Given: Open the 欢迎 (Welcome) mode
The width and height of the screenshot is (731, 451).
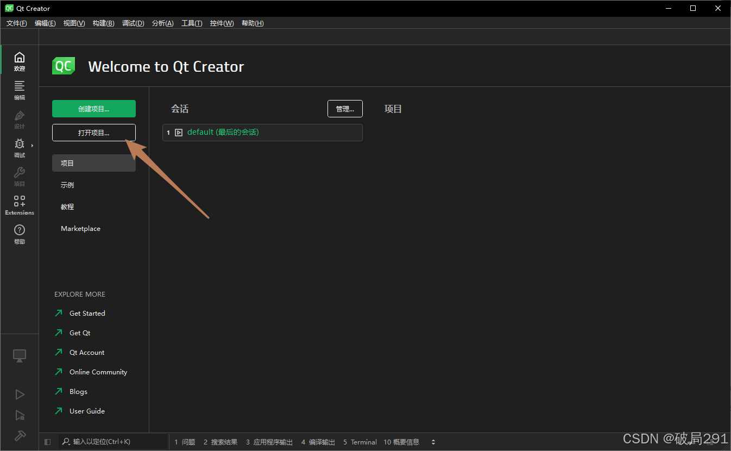Looking at the screenshot, I should [20, 61].
